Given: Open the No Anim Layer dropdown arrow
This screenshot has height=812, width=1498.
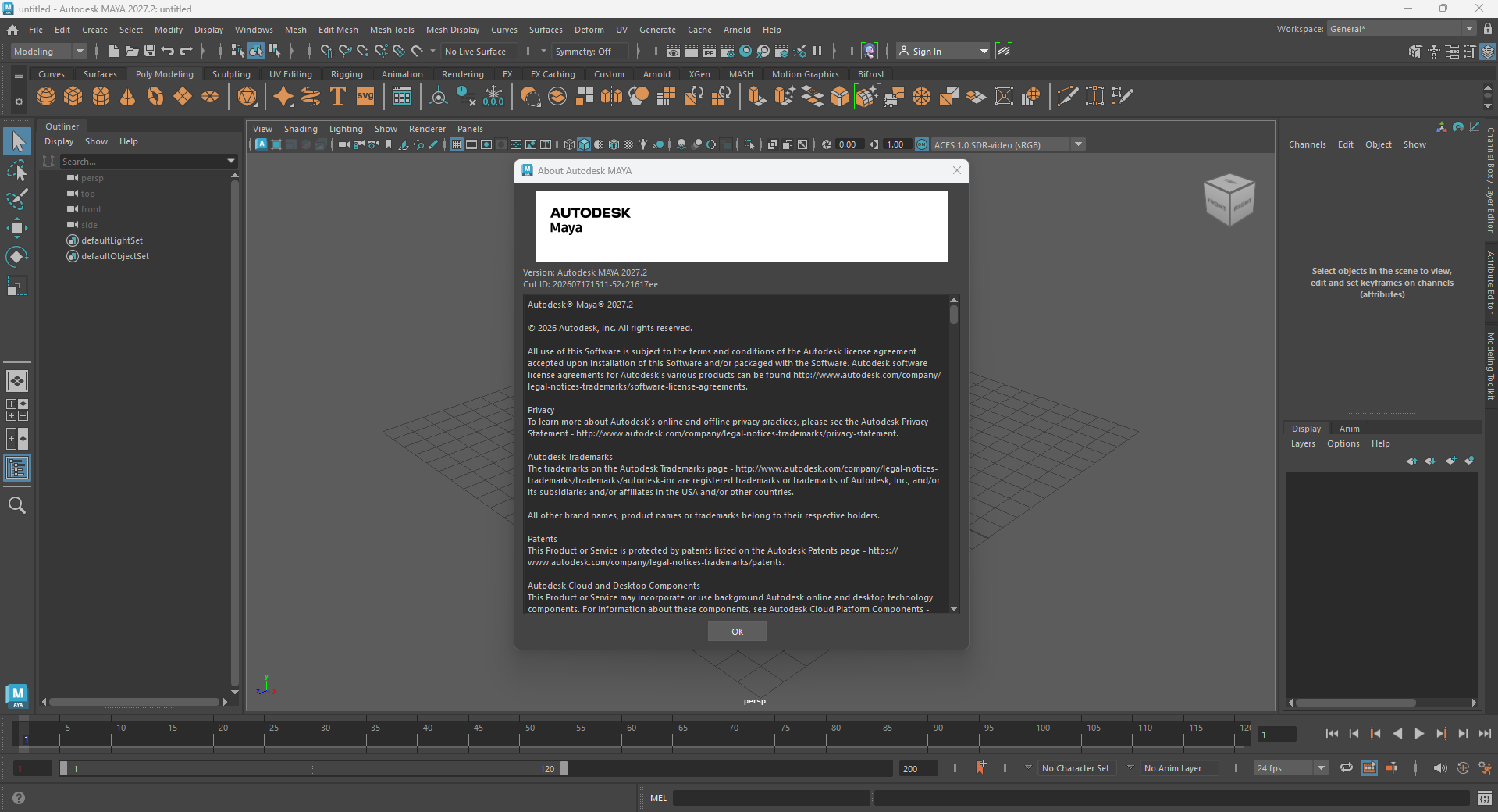Looking at the screenshot, I should tap(1130, 767).
